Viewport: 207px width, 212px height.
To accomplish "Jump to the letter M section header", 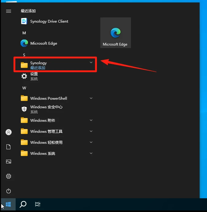I will pos(24,33).
